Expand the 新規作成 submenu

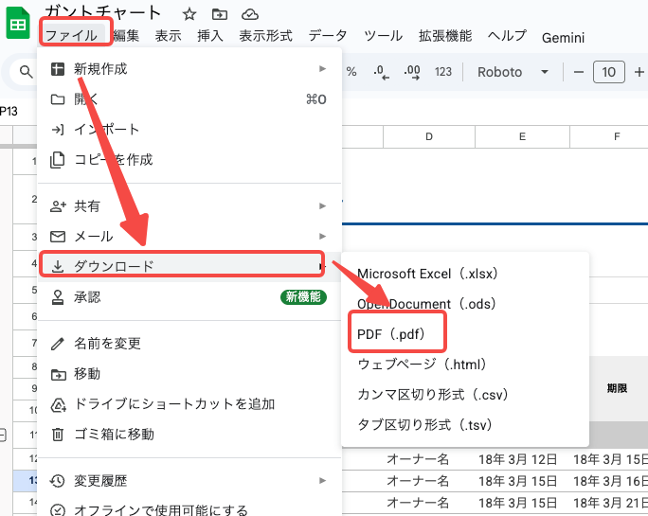point(189,68)
